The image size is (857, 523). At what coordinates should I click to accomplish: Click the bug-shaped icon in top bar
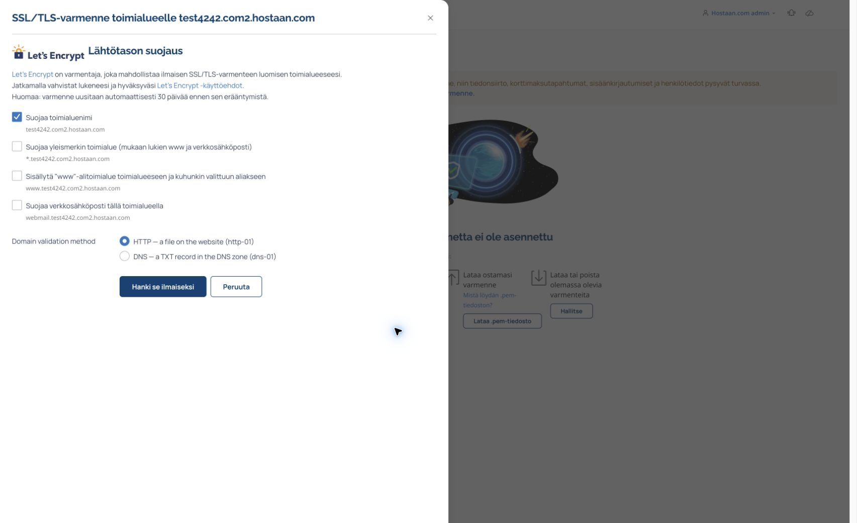point(792,13)
